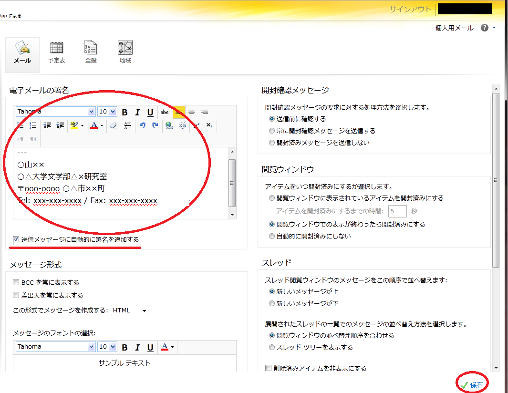
Task: Clear formatting with the eraser icon
Action: pos(114,125)
